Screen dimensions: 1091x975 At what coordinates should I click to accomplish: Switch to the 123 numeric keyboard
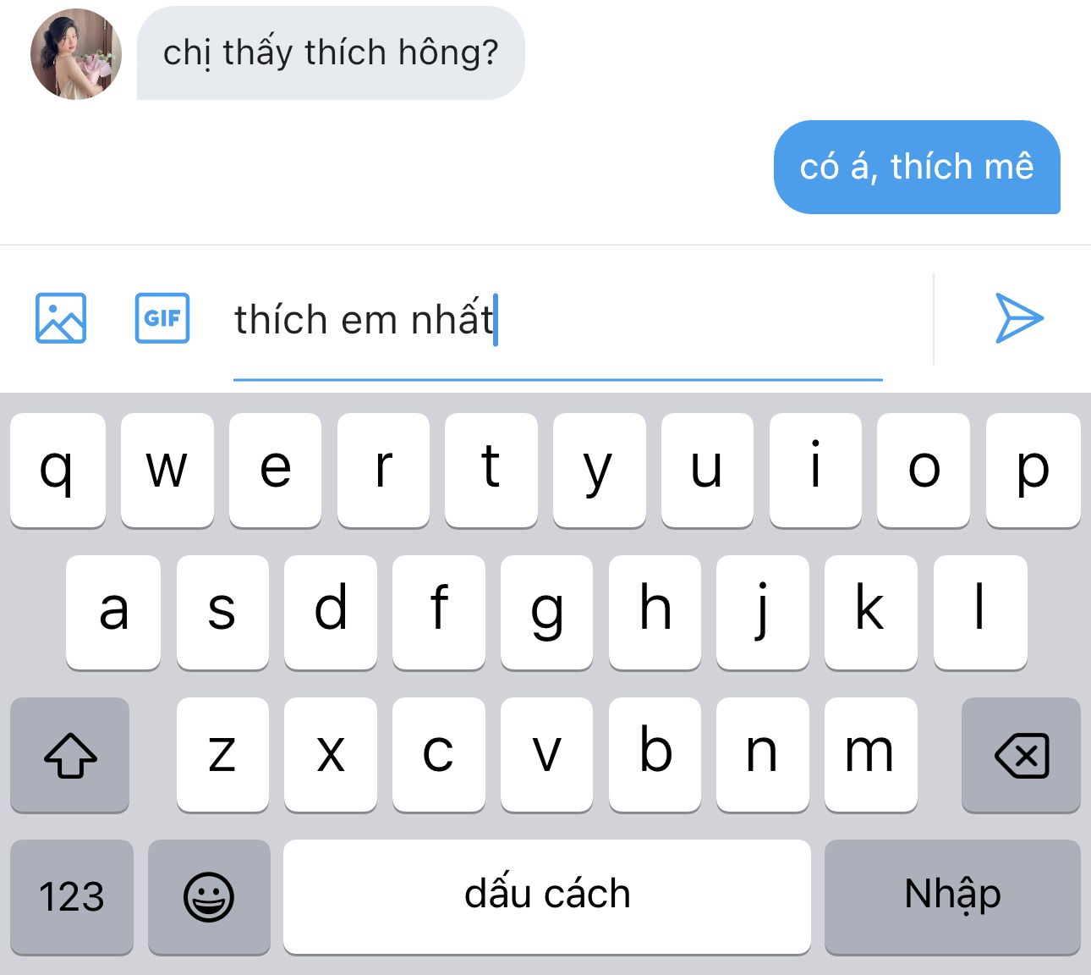click(x=72, y=897)
